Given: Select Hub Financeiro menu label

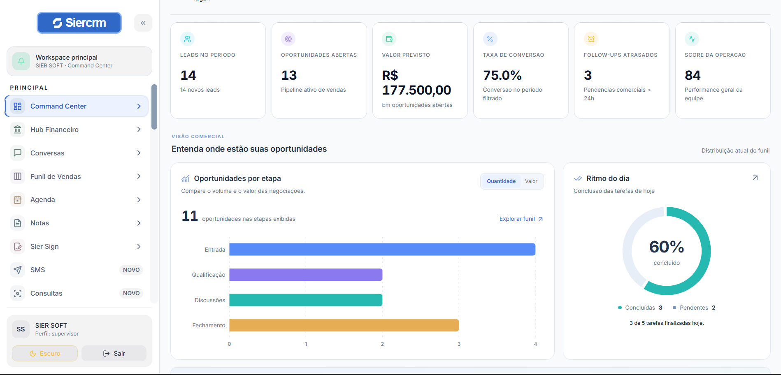Looking at the screenshot, I should tap(54, 130).
